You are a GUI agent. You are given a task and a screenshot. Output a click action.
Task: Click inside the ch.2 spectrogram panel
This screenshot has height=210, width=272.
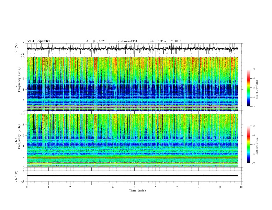(x=132, y=141)
